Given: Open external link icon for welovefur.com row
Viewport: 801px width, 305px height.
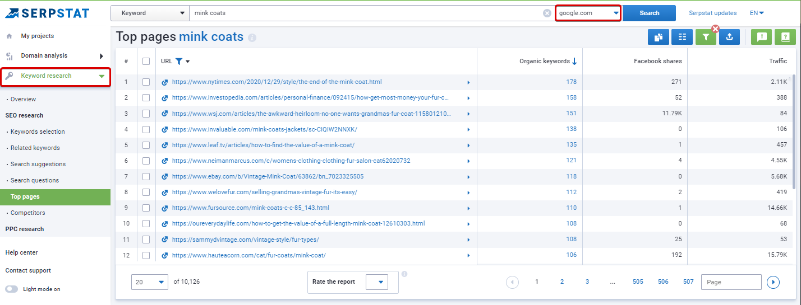Looking at the screenshot, I should coord(165,192).
